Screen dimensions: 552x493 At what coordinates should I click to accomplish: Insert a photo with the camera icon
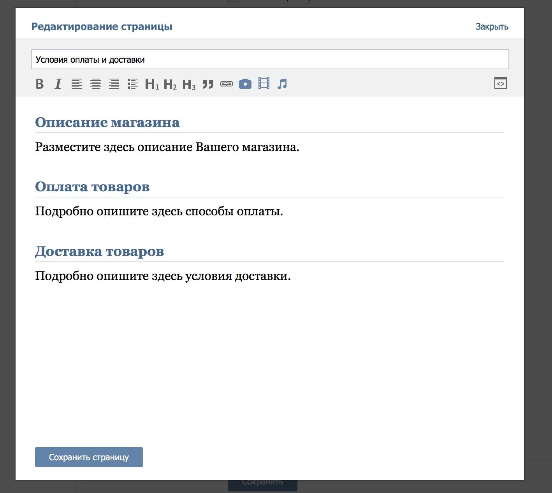pos(245,84)
